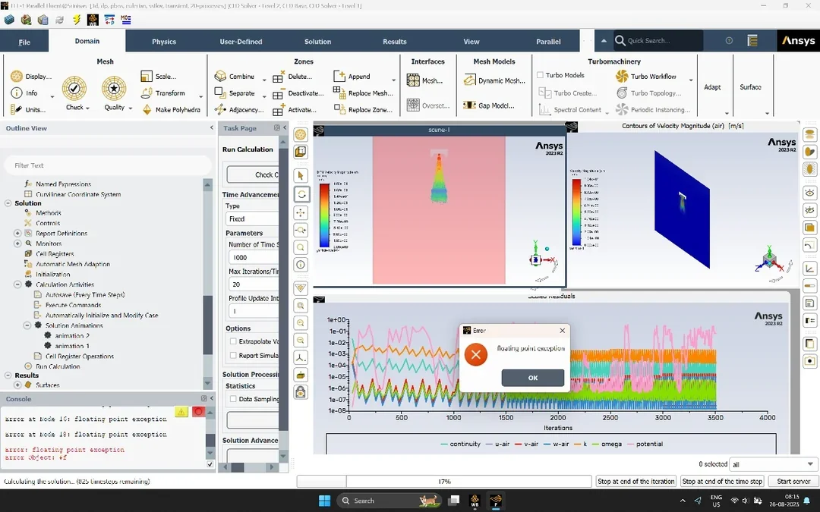This screenshot has width=820, height=512.
Task: Click the fit-to-window zoom icon
Action: [x=301, y=306]
